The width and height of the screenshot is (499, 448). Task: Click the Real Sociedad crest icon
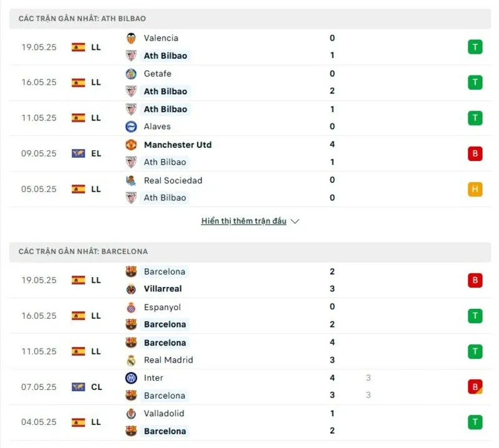tap(131, 180)
